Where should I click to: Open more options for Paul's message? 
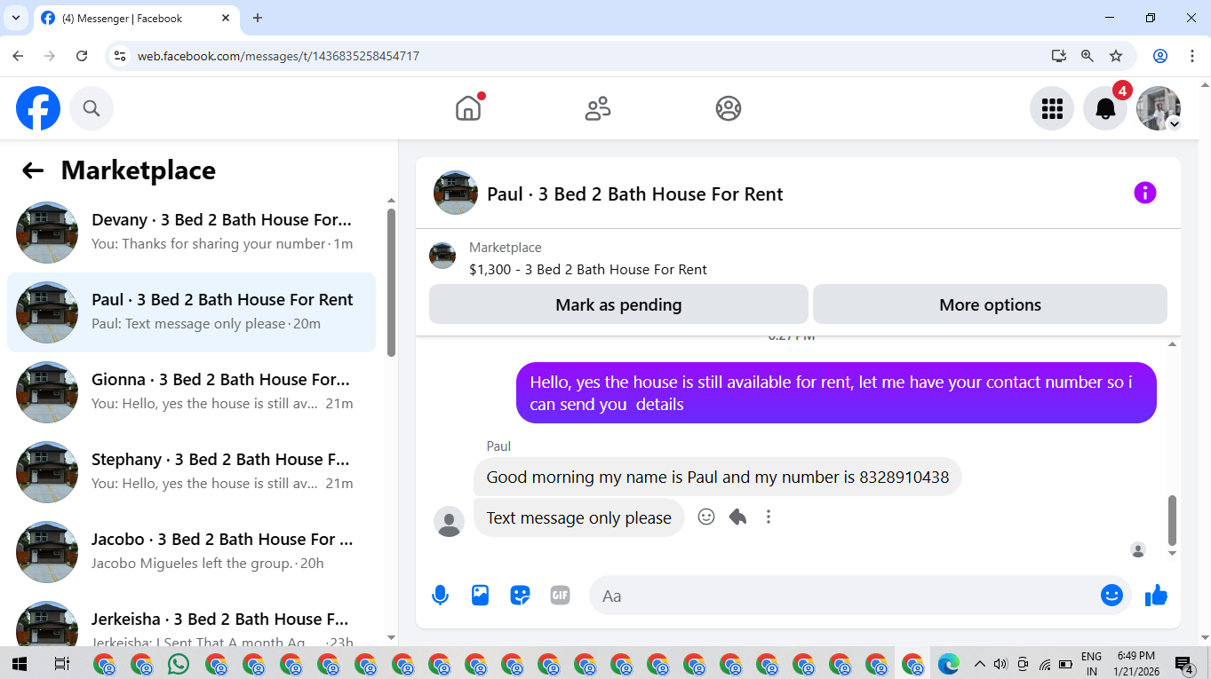click(x=769, y=517)
